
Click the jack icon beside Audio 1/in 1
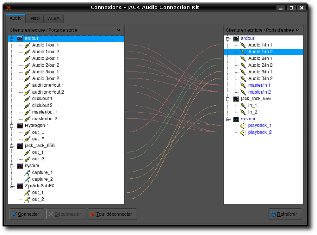(x=243, y=45)
